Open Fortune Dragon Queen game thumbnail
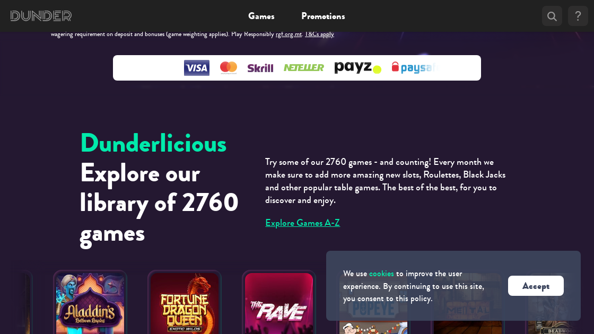 pyautogui.click(x=185, y=303)
